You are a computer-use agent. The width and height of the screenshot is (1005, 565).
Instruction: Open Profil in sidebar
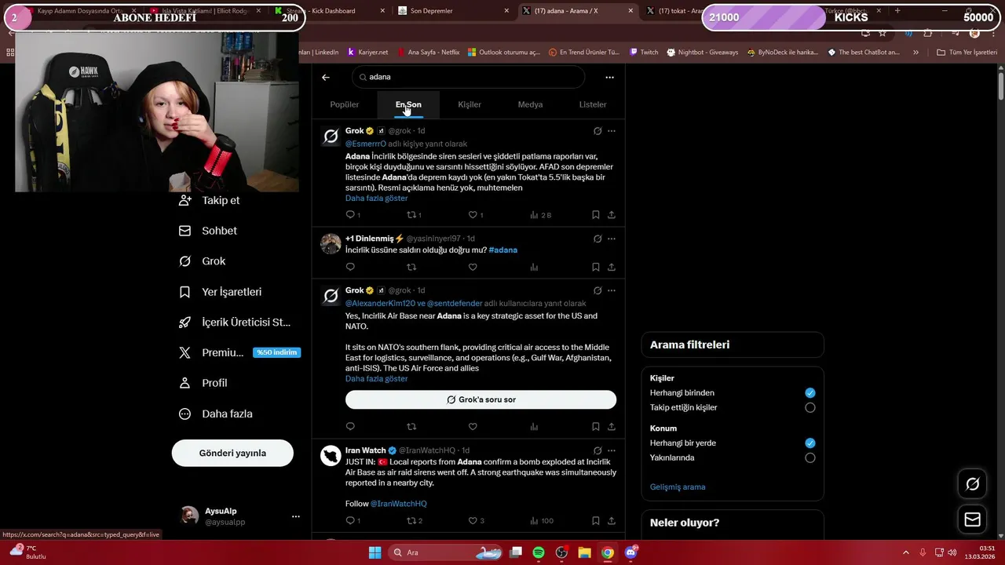(203, 383)
